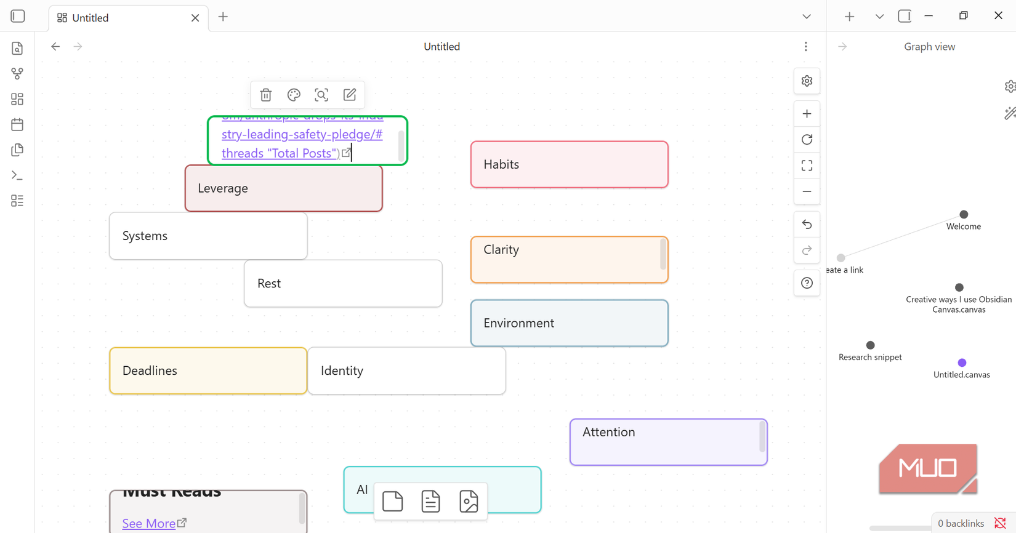Reset the canvas zoom
The height and width of the screenshot is (533, 1016).
click(x=807, y=140)
